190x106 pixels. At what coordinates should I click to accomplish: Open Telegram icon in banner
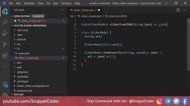pos(168,101)
